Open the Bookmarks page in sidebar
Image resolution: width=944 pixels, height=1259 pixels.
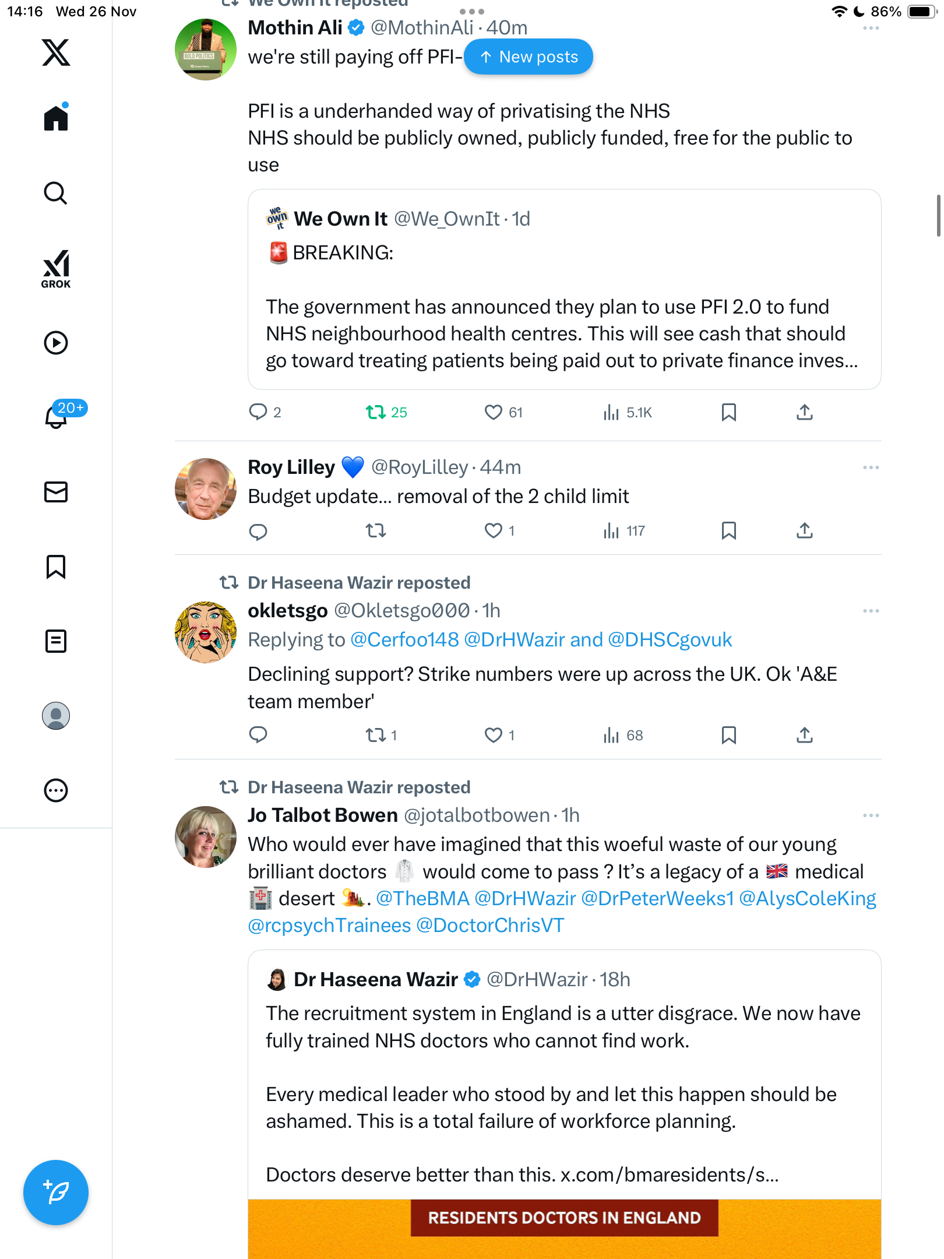coord(56,567)
